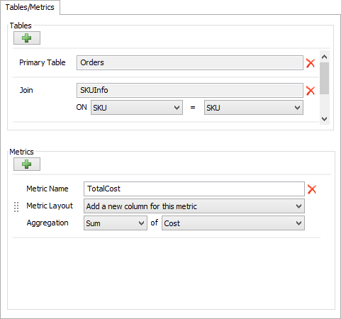
Task: Add a new metric with green plus
Action: (x=27, y=164)
